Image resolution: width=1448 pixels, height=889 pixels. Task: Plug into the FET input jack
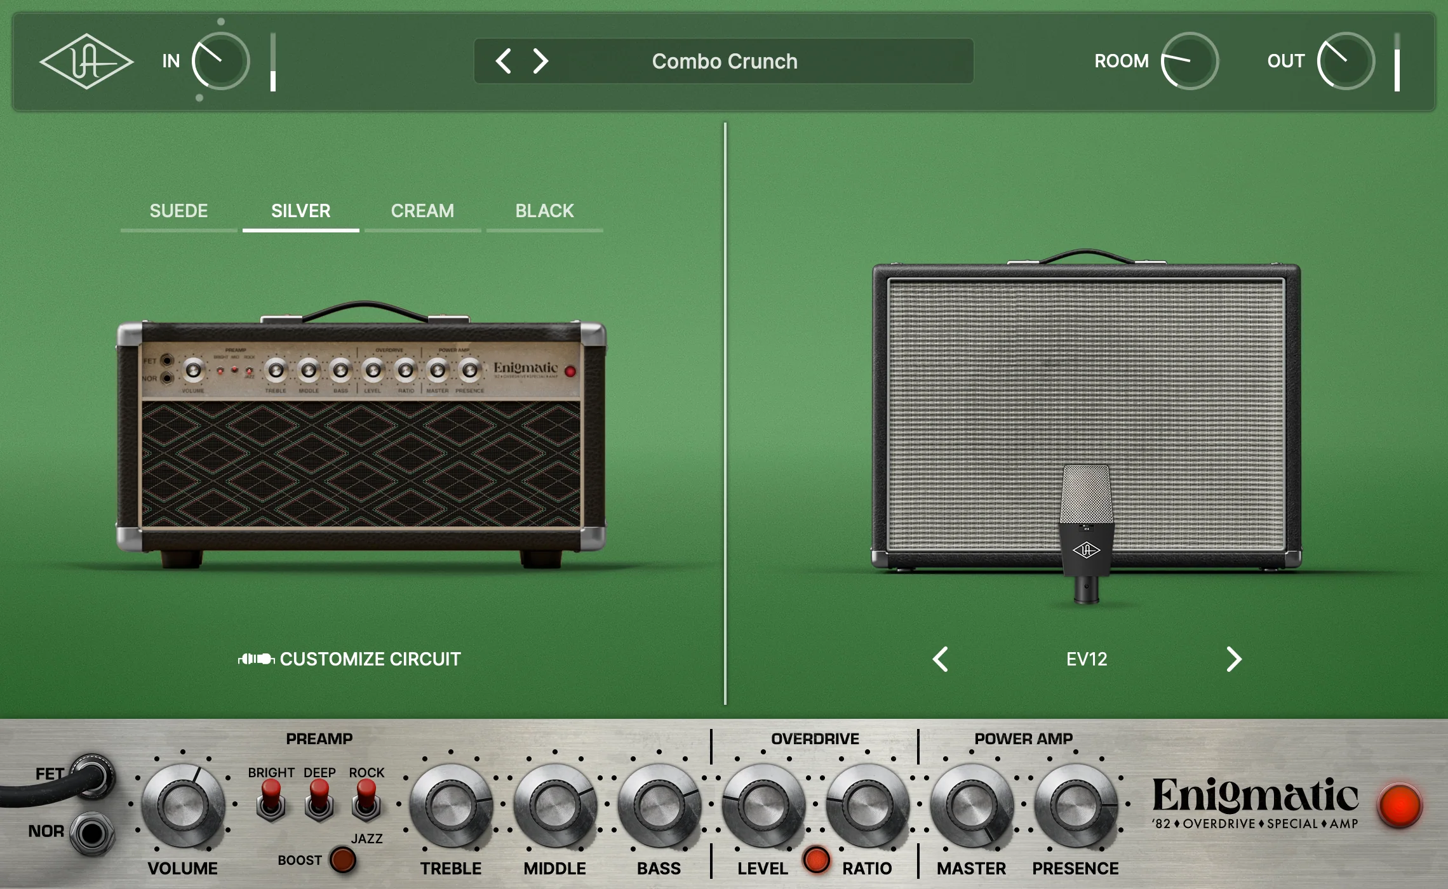pos(93,776)
